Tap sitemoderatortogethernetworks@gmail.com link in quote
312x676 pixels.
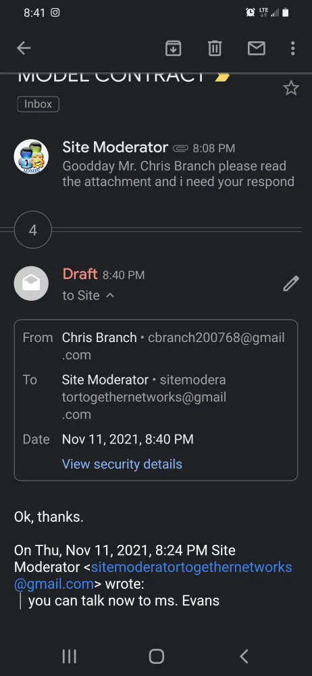pos(153,575)
